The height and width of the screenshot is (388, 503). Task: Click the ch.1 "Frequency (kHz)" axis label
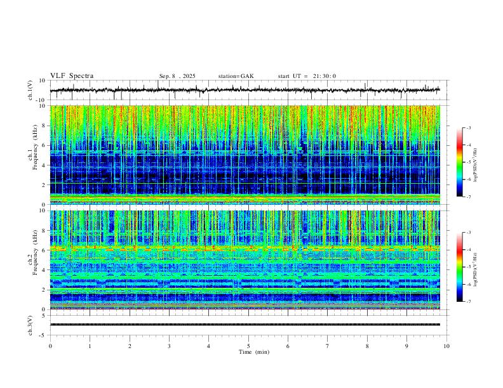pos(35,146)
